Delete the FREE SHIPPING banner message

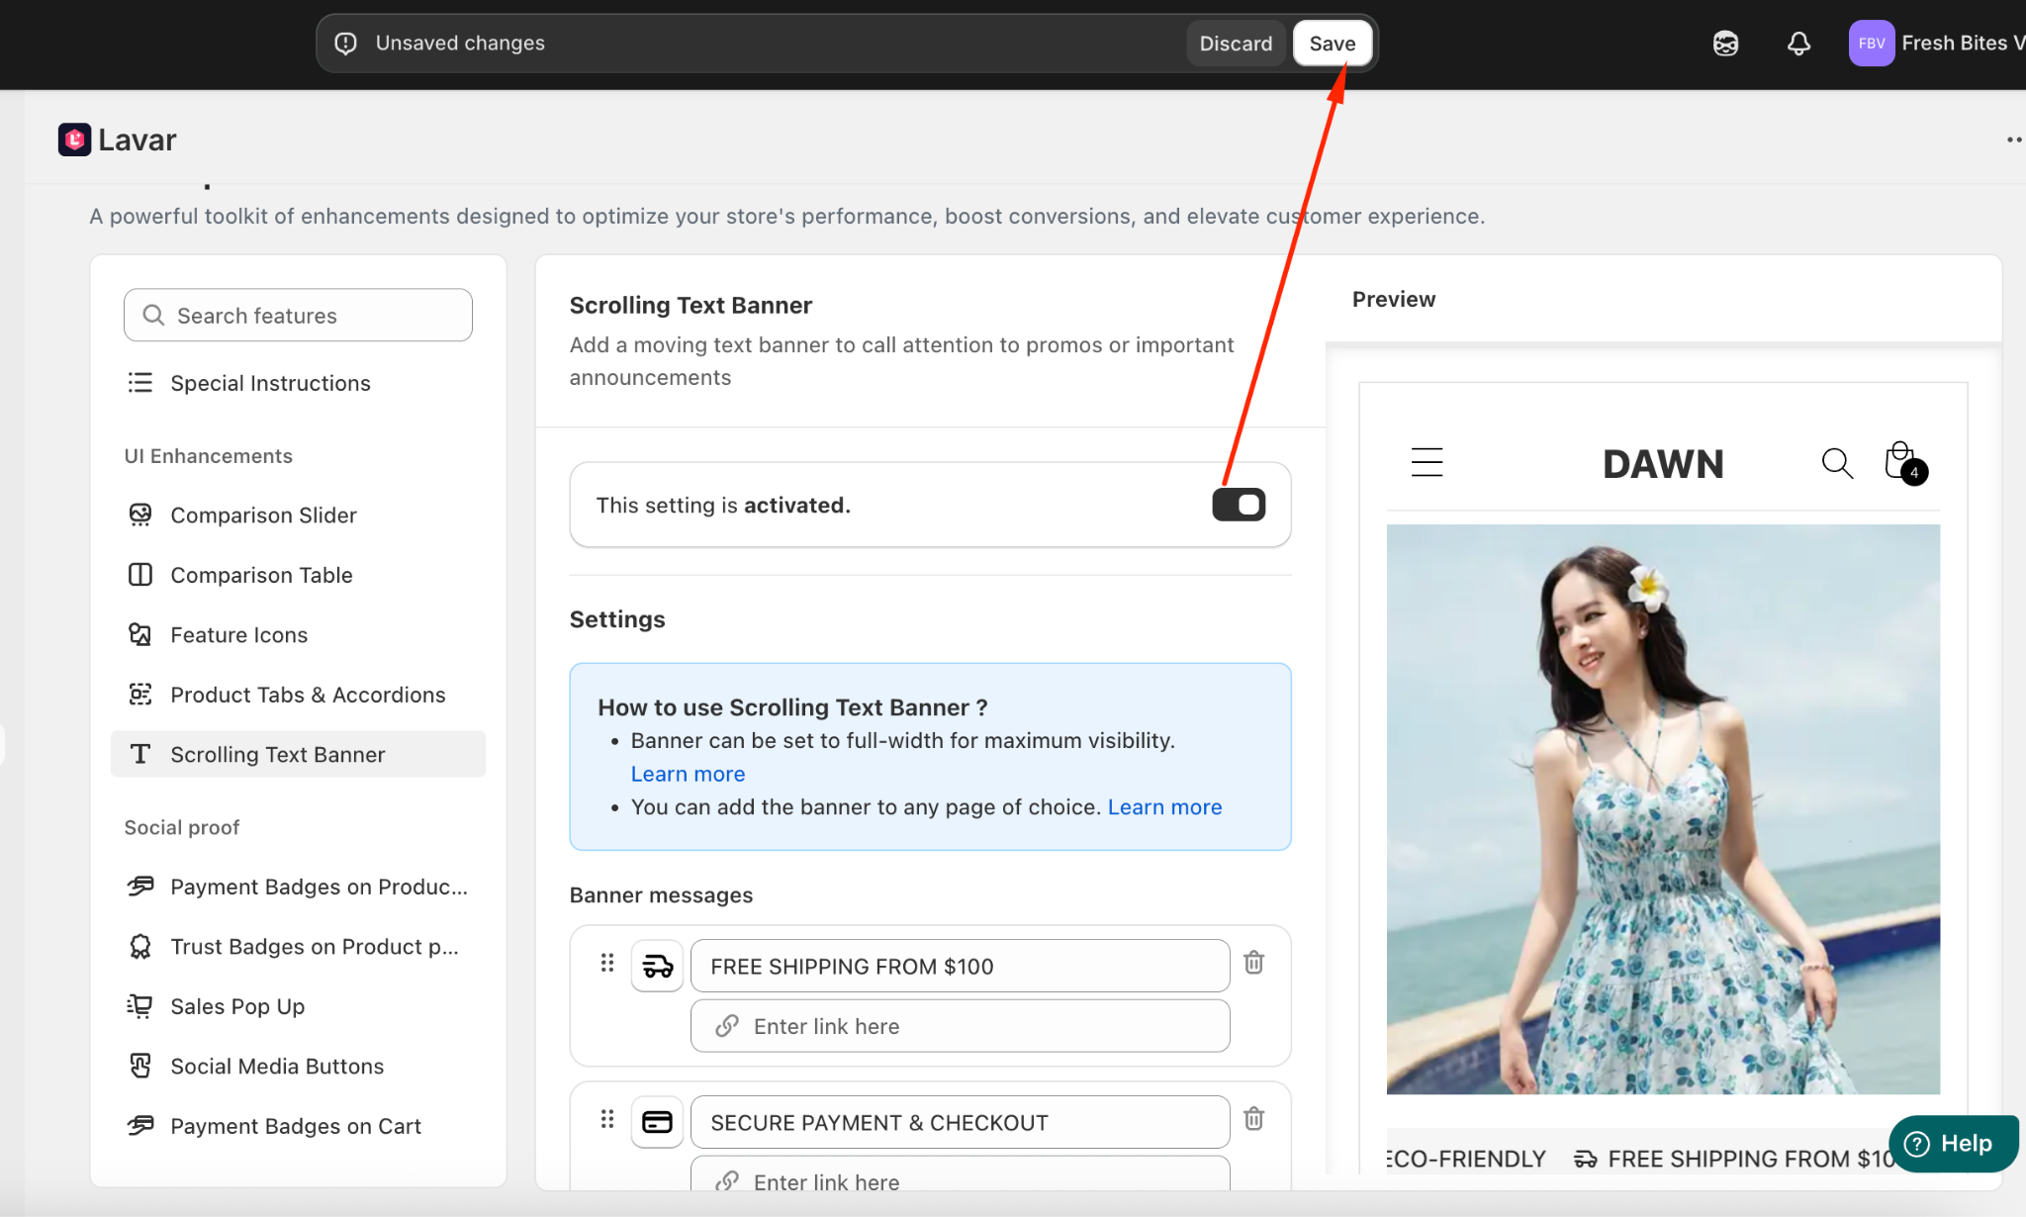(x=1253, y=963)
